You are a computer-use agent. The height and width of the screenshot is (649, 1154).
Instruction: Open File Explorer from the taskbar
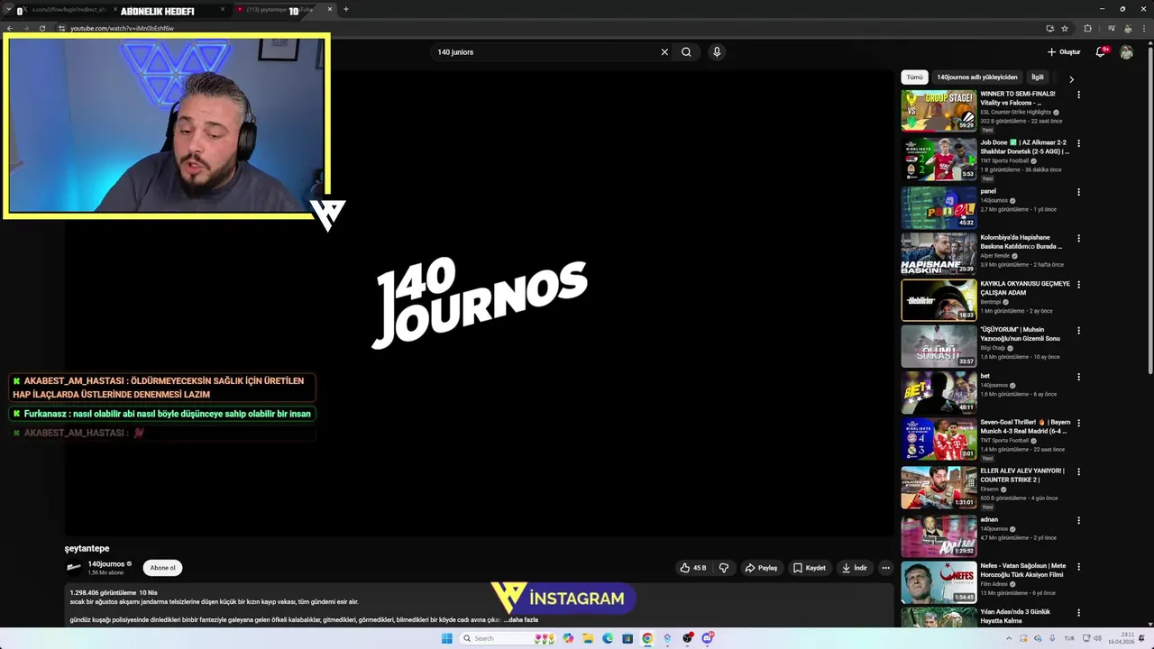588,638
